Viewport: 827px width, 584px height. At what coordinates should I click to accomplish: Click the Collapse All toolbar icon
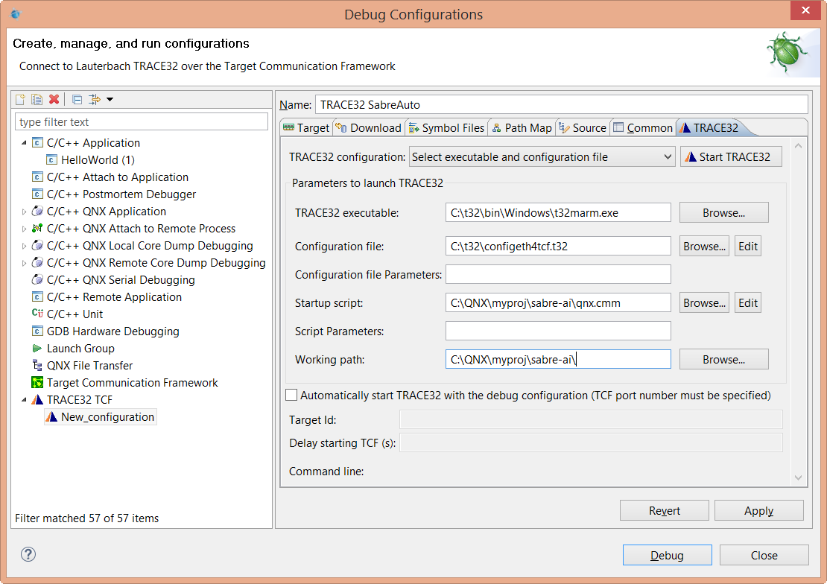77,99
